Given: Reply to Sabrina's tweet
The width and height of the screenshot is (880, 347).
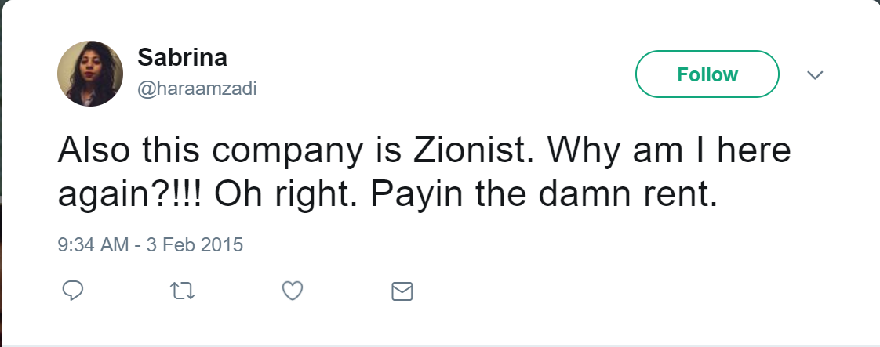Looking at the screenshot, I should click(x=73, y=291).
